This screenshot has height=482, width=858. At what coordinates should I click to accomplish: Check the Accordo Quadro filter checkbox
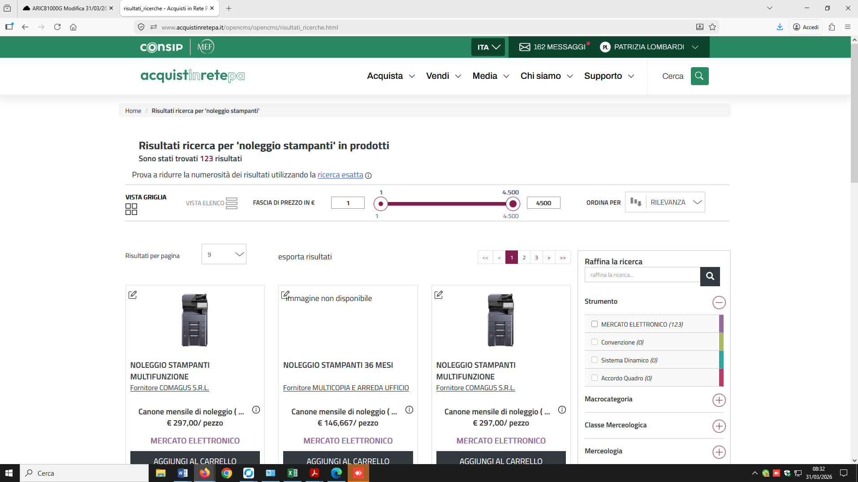click(595, 378)
